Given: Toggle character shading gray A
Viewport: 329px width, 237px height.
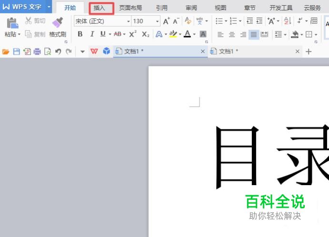Looking at the screenshot, I should coord(203,34).
